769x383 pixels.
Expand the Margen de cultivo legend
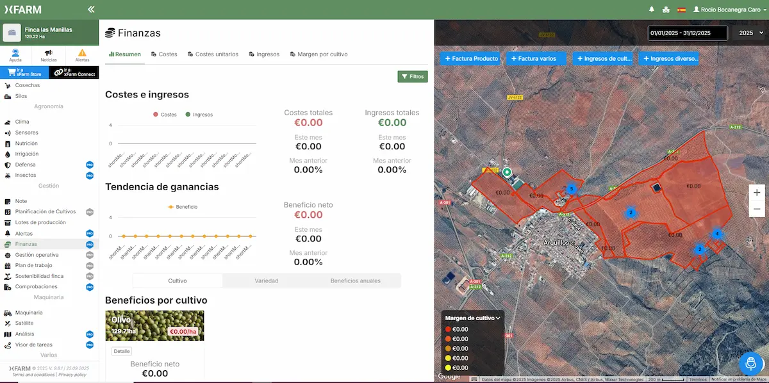tap(472, 318)
